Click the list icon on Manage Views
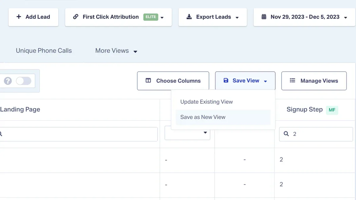Screen dimensions: 356x200 click(x=293, y=80)
